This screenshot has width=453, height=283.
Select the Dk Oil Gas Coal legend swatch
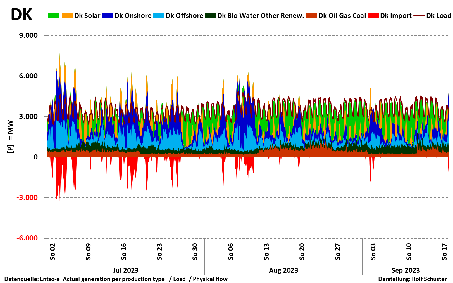(x=312, y=16)
